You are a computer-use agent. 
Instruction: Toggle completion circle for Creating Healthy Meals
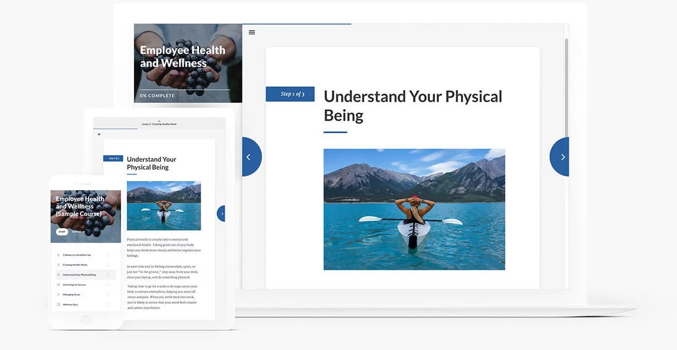pyautogui.click(x=108, y=265)
